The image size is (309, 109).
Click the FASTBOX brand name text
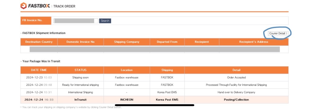click(x=39, y=6)
